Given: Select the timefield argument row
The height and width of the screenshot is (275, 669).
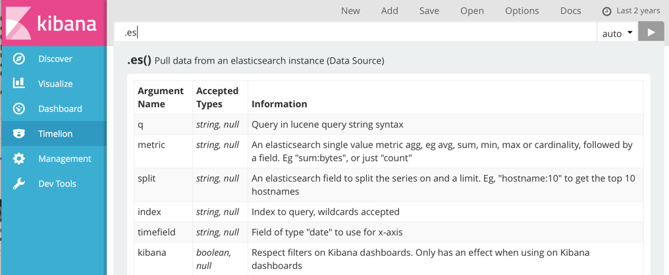Looking at the screenshot, I should 156,232.
